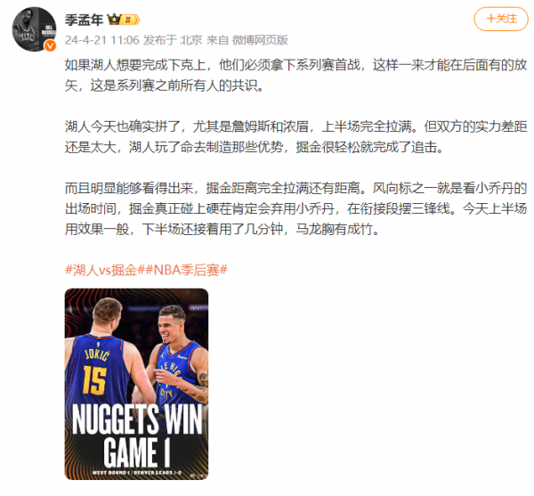The image size is (534, 496).
Task: Click the orange verified V badge
Action: tap(51, 45)
